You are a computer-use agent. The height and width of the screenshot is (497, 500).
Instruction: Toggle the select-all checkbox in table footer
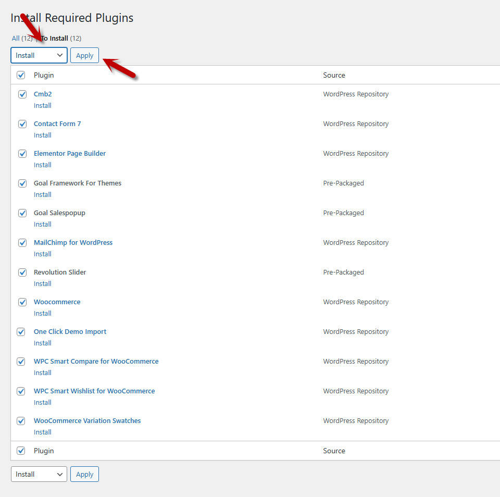(x=21, y=451)
